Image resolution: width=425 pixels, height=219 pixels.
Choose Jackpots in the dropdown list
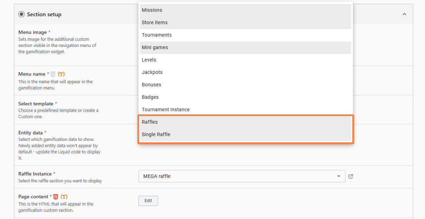(x=245, y=72)
